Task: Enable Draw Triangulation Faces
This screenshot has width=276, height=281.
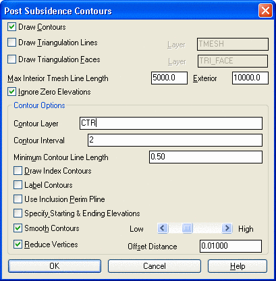Action: pyautogui.click(x=11, y=59)
